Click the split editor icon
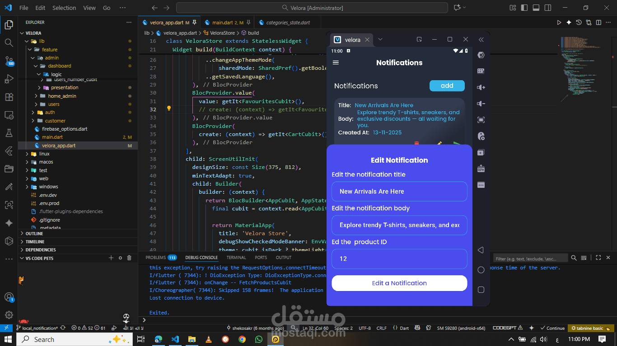This screenshot has width=617, height=346. (x=598, y=23)
